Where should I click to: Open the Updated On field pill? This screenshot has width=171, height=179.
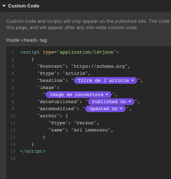(x=105, y=109)
